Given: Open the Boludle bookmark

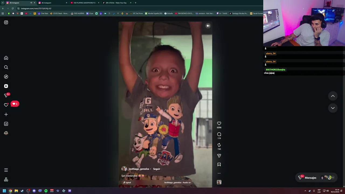Looking at the screenshot, I should coord(168,13).
